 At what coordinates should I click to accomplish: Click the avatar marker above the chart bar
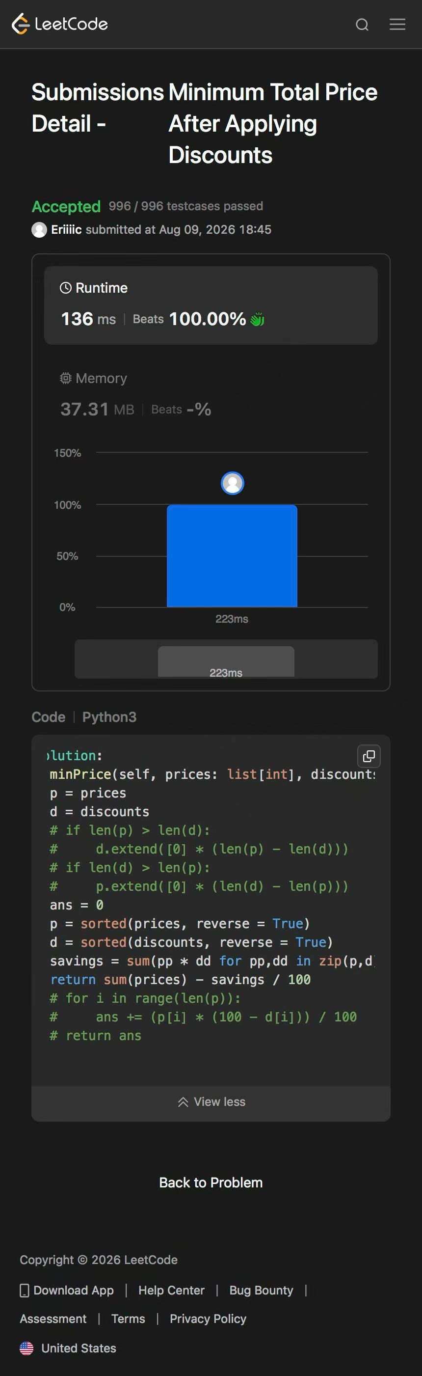point(233,483)
